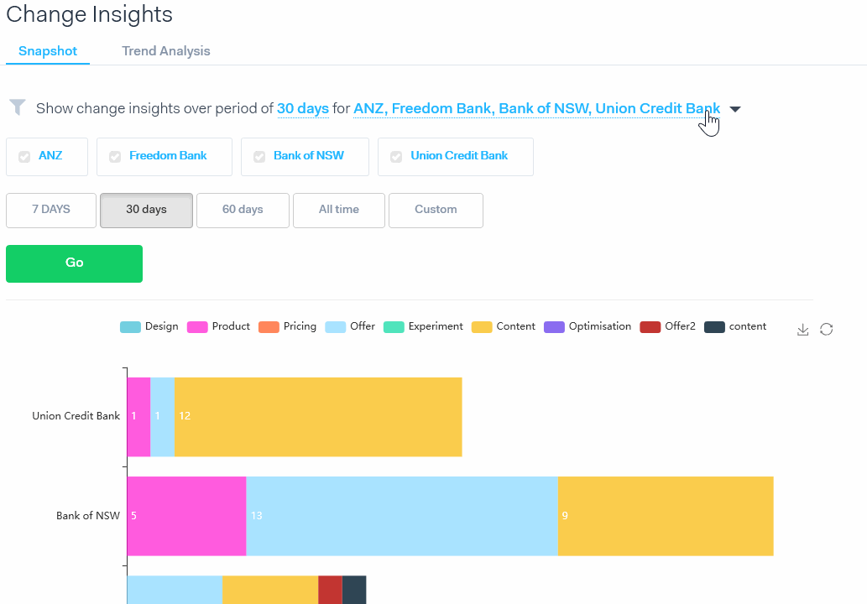The height and width of the screenshot is (604, 867).
Task: Toggle the Design legend swatch
Action: 130,327
